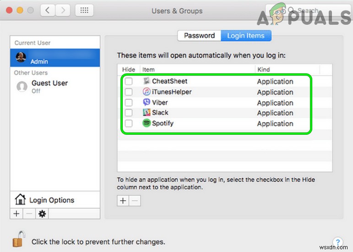The height and width of the screenshot is (252, 353).
Task: Go forward with the right chevron button
Action: pyautogui.click(x=63, y=11)
